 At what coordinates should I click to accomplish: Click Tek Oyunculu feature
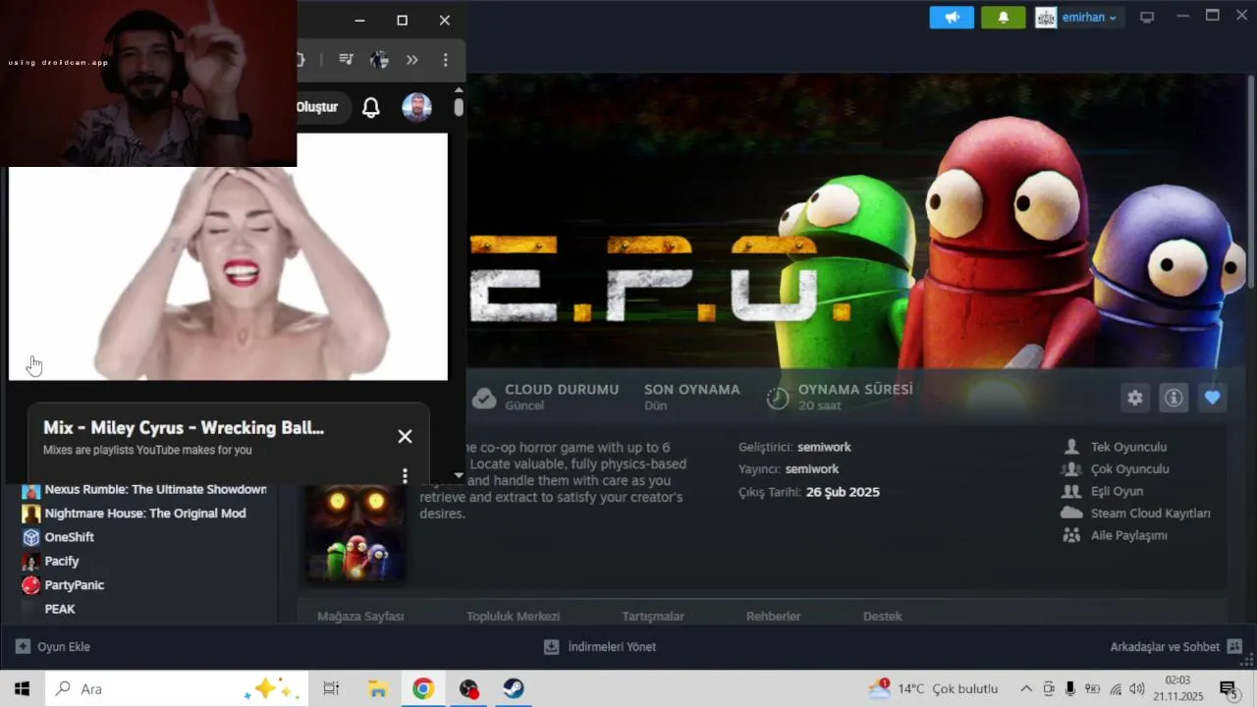pos(1128,447)
